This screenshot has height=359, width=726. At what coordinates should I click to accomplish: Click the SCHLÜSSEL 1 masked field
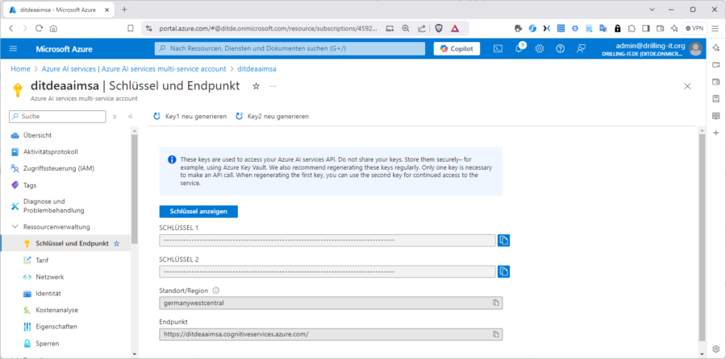tap(328, 240)
